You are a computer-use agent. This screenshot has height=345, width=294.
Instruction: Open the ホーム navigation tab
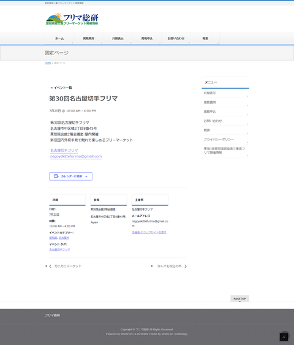tap(59, 38)
